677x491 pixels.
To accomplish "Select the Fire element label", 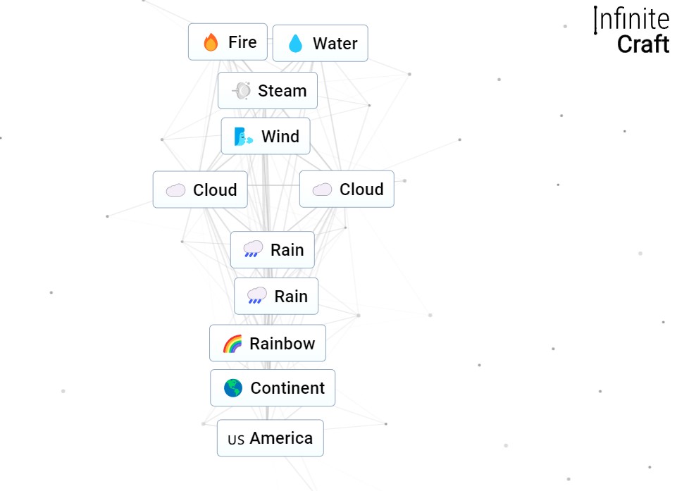I will click(x=242, y=42).
